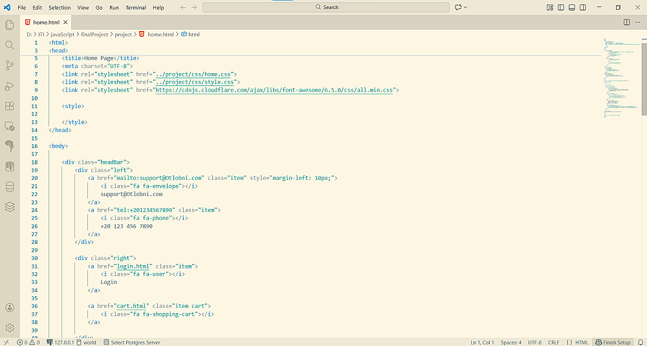Click D: drive in breadcrumb

tap(29, 35)
